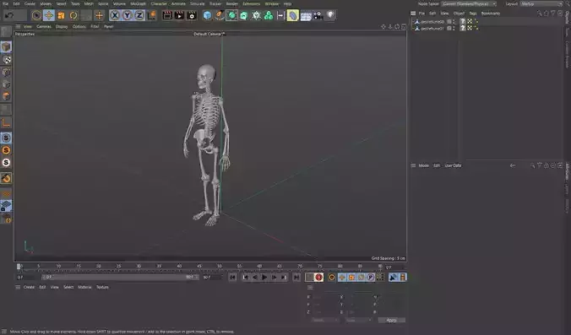The width and height of the screenshot is (571, 335).
Task: Play the animation forwards
Action: pos(264,278)
